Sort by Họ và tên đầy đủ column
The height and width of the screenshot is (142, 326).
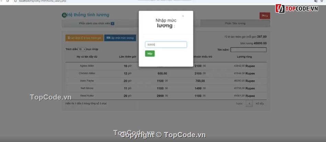87,56
